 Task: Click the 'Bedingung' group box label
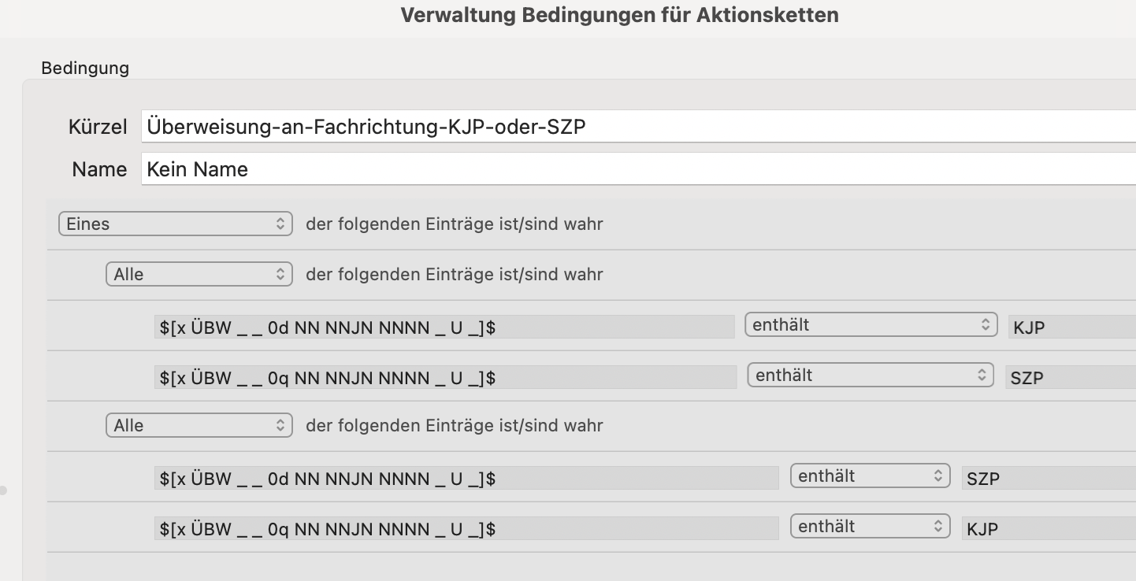(85, 68)
